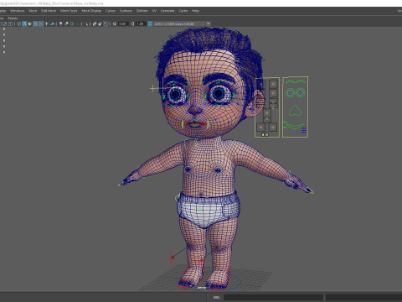Click the MEL command line input field
The height and width of the screenshot is (302, 402).
pyautogui.click(x=274, y=297)
